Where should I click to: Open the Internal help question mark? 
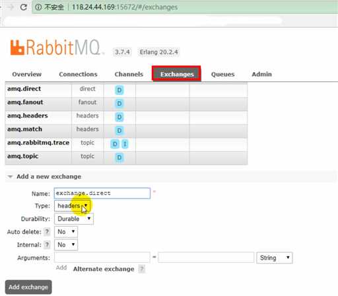click(x=47, y=244)
